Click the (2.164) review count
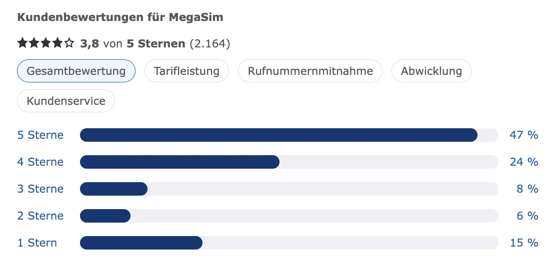 click(209, 43)
